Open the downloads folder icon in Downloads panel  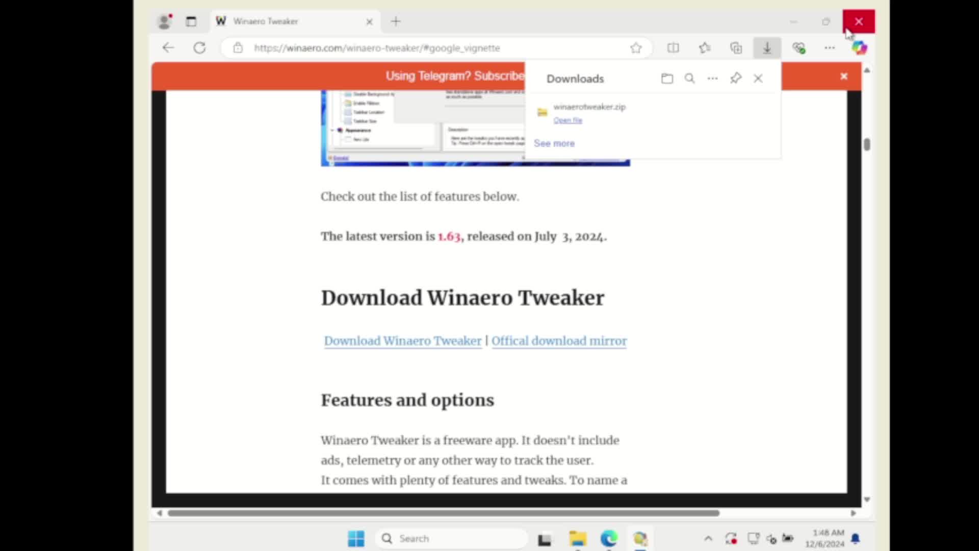point(667,78)
